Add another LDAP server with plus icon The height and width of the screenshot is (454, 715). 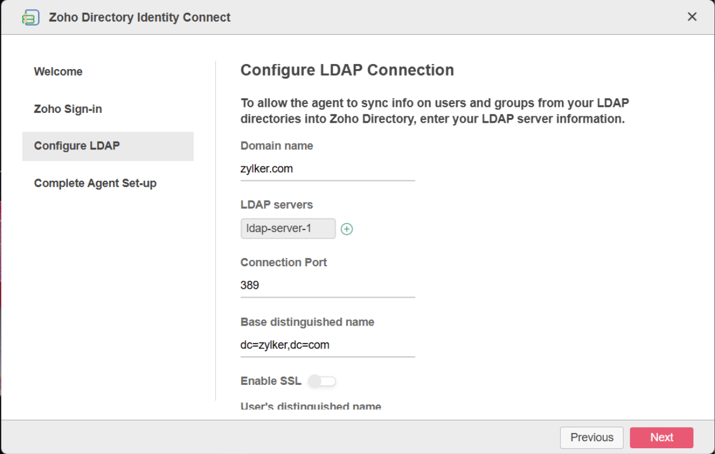(x=347, y=229)
